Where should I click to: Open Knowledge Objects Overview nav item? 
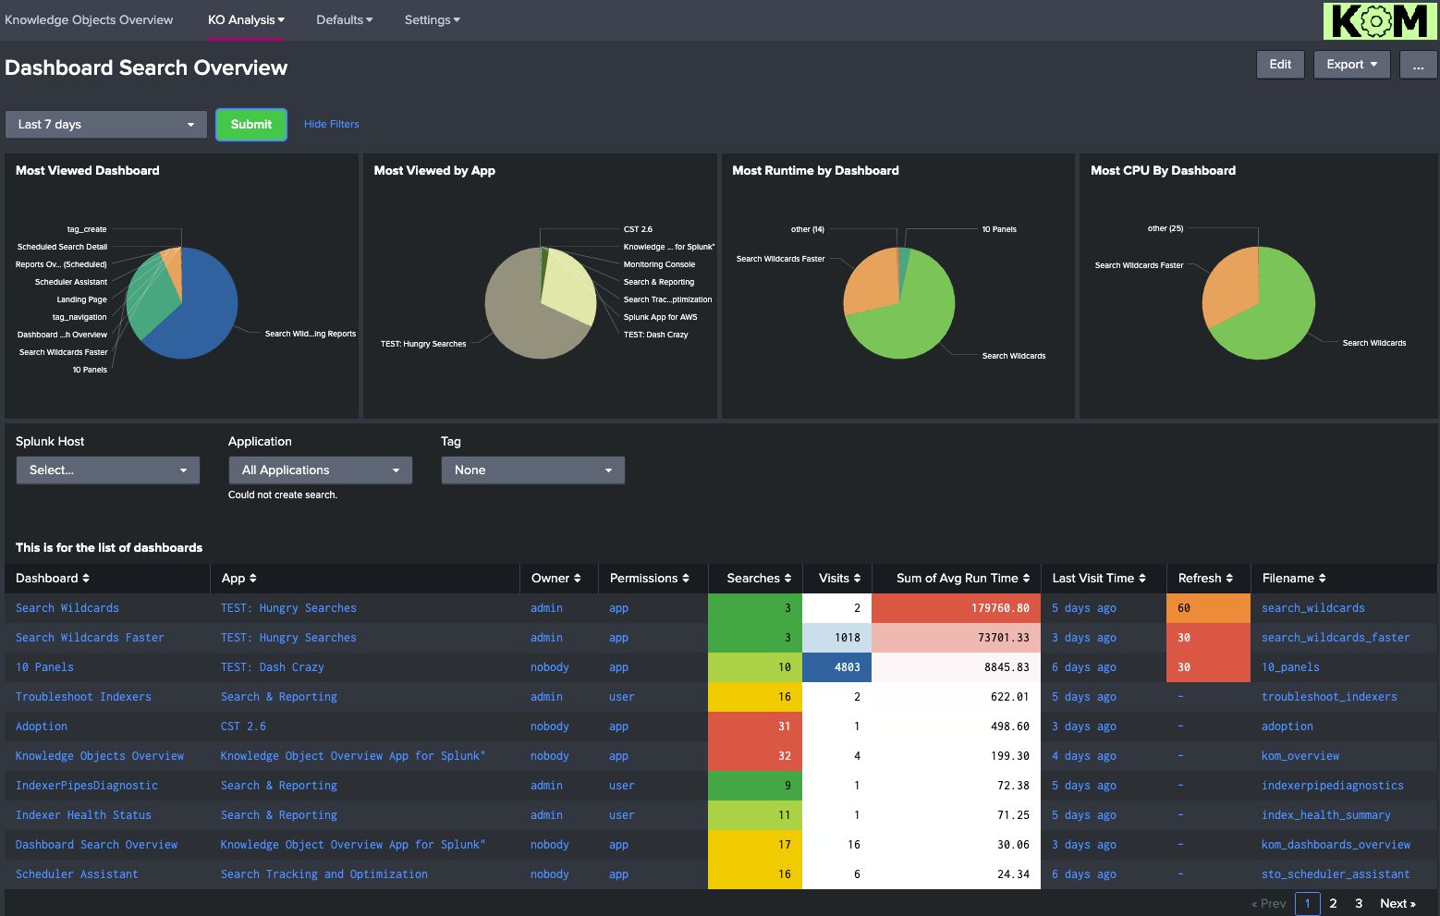click(89, 19)
